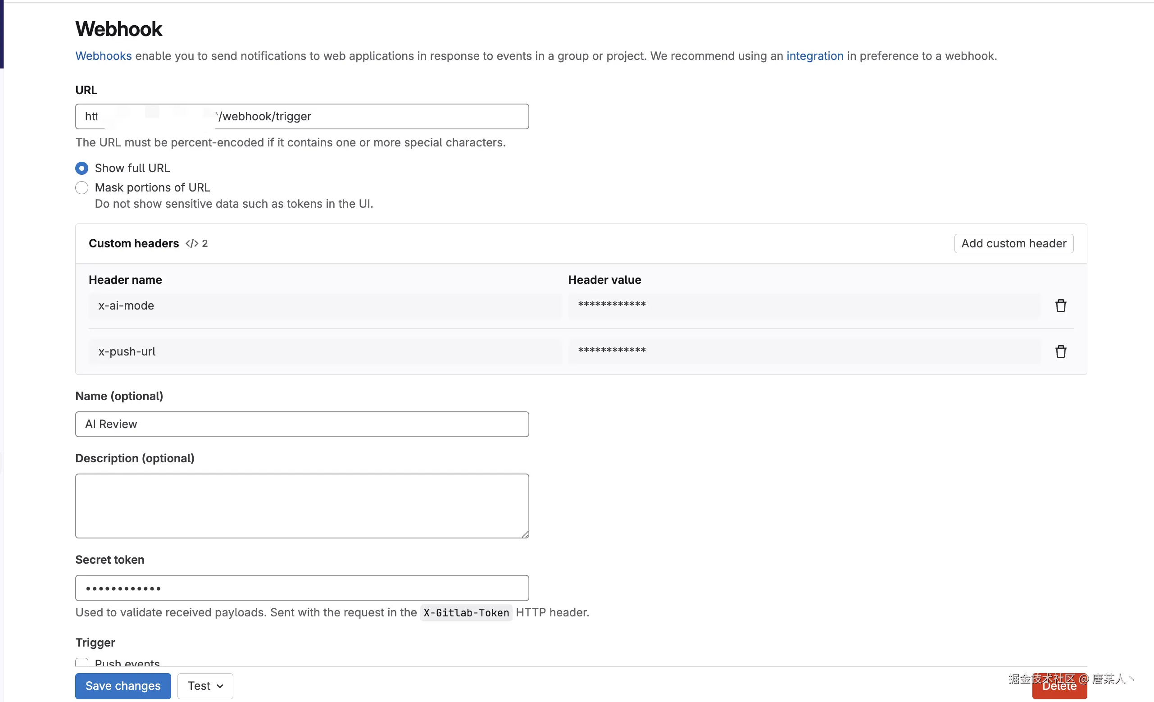This screenshot has height=702, width=1154.
Task: Click inside the Description text area
Action: pyautogui.click(x=302, y=505)
